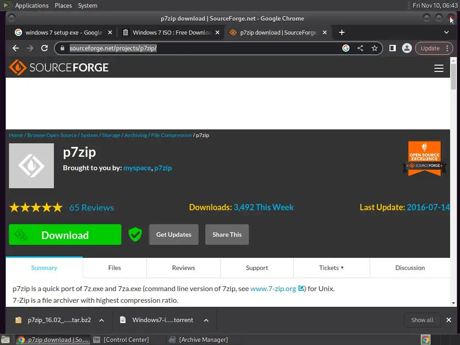Click the green shield checkmark icon
The height and width of the screenshot is (345, 460).
pyautogui.click(x=135, y=234)
